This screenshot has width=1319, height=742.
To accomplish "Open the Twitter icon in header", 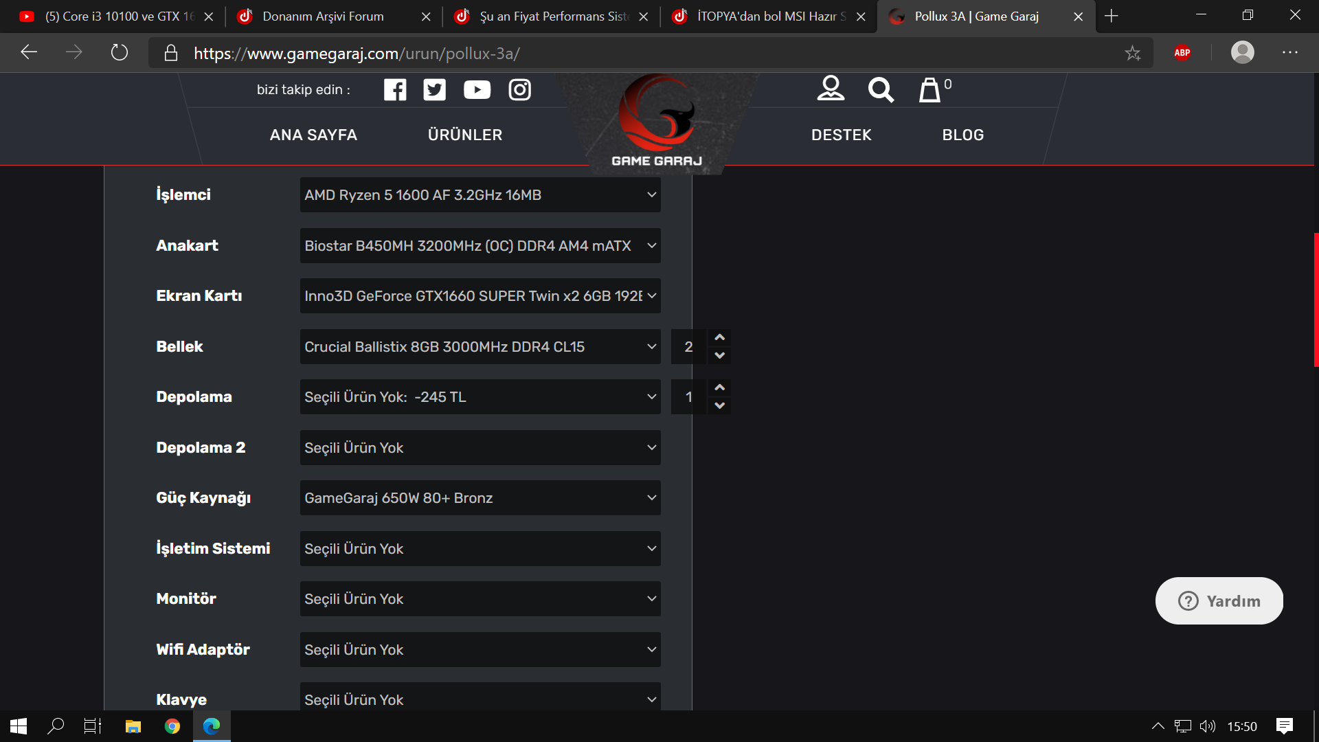I will tap(434, 90).
